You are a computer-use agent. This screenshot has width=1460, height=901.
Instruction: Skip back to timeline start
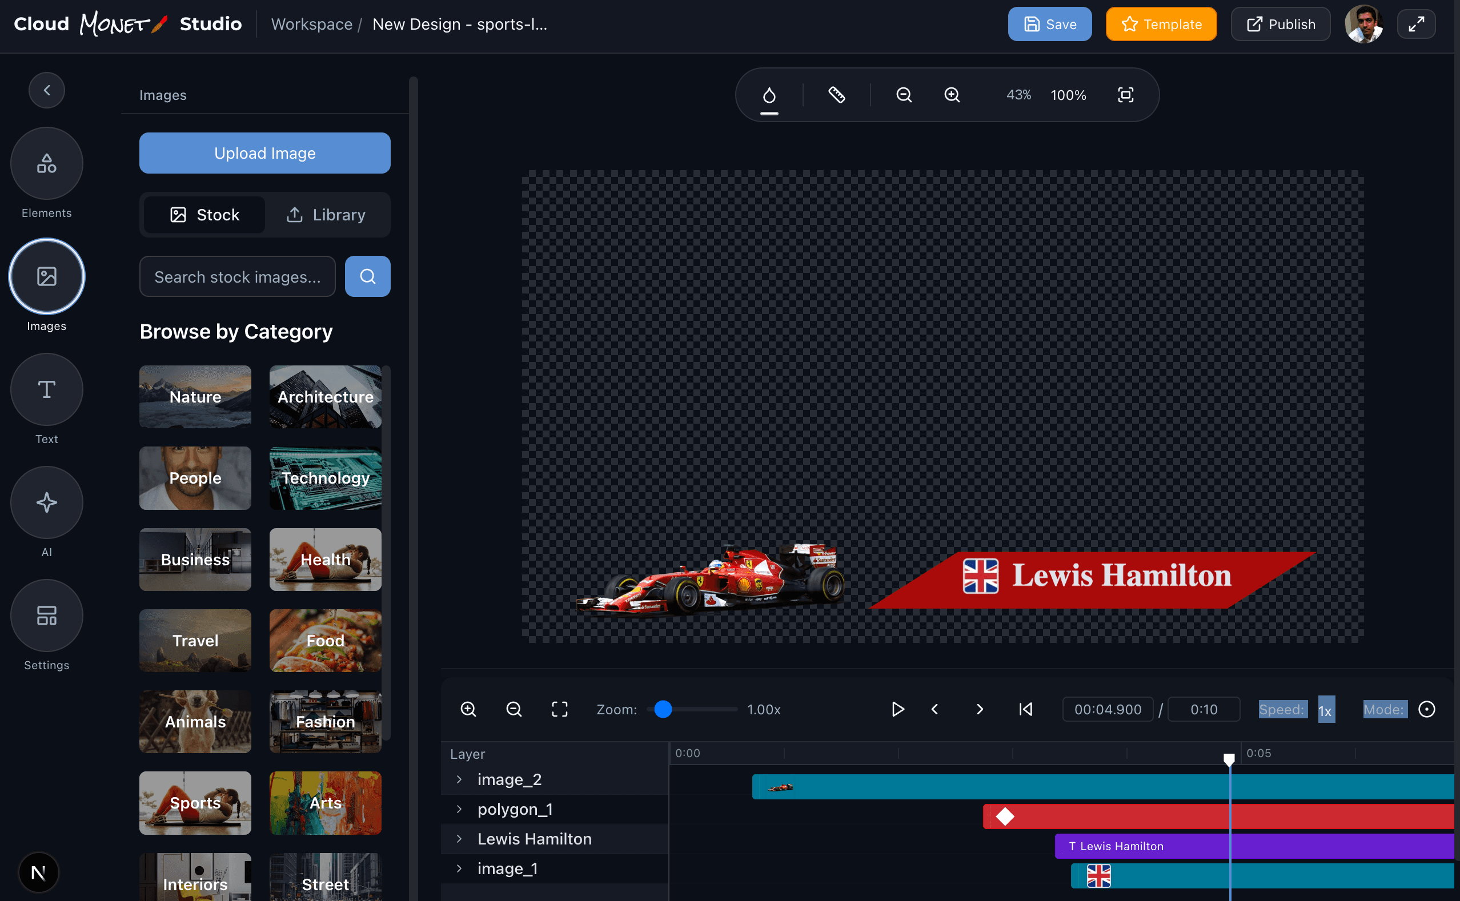pos(1025,709)
